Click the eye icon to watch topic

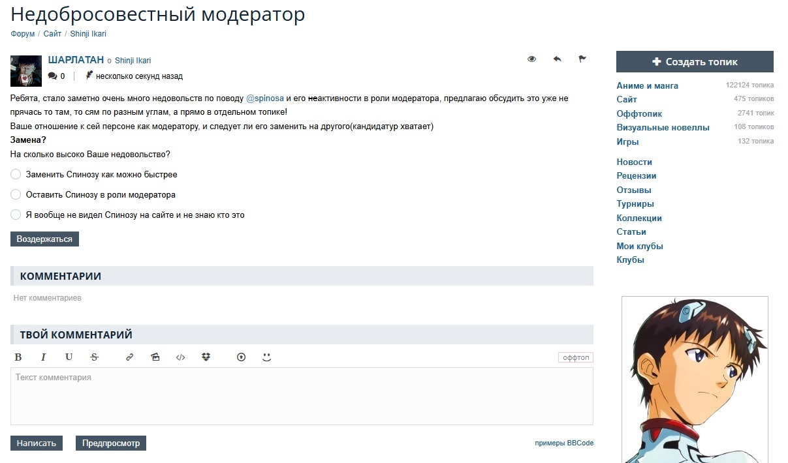(531, 59)
